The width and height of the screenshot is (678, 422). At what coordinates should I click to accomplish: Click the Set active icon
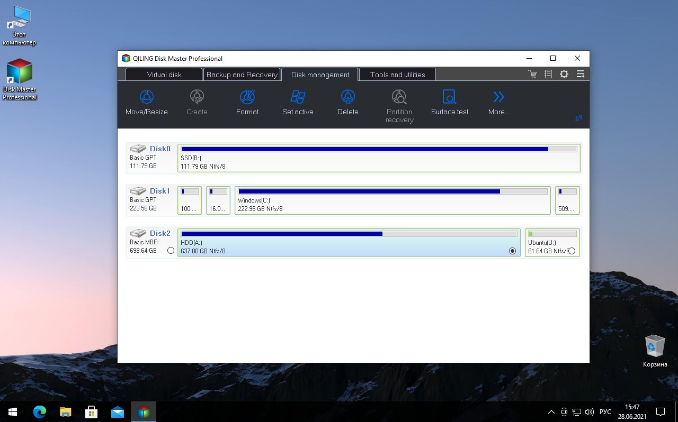pos(298,97)
